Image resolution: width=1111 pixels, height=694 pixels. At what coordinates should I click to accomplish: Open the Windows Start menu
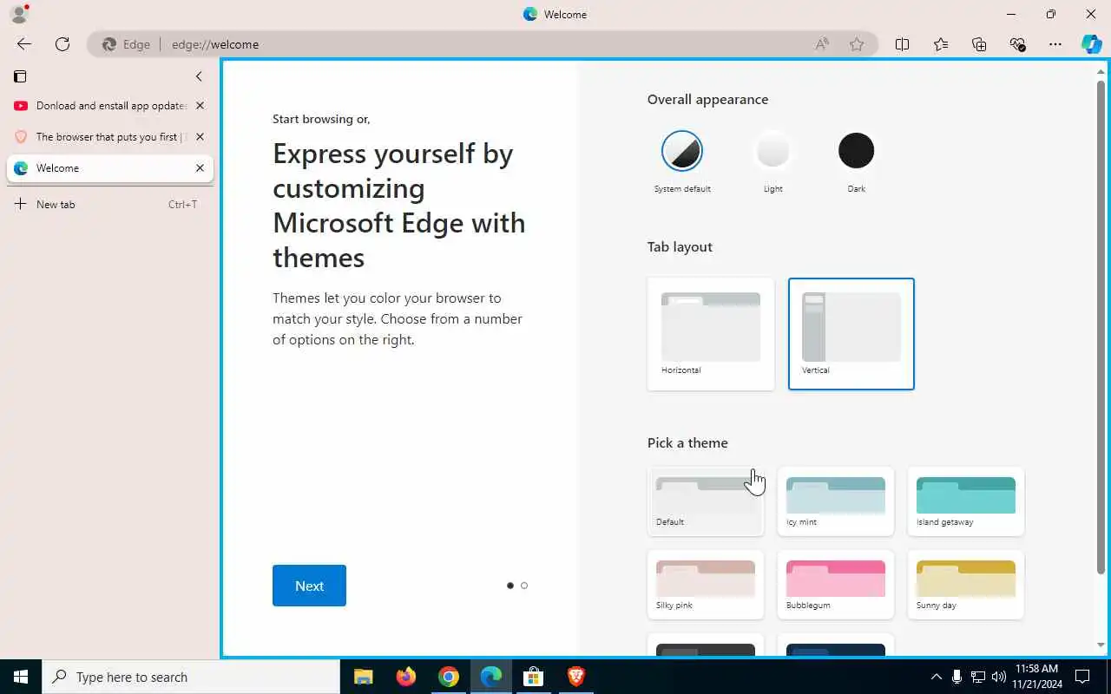point(21,677)
